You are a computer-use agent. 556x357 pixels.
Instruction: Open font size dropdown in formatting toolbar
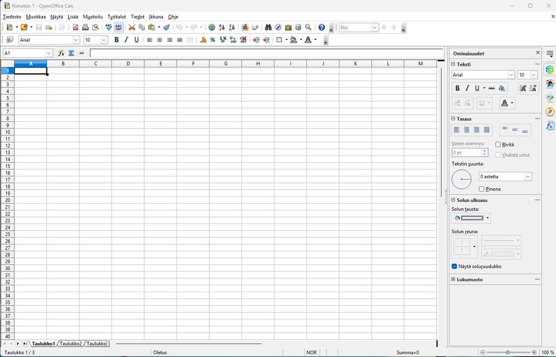(104, 40)
